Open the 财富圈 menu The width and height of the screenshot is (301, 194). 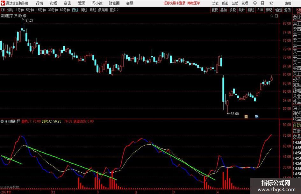coord(114,3)
